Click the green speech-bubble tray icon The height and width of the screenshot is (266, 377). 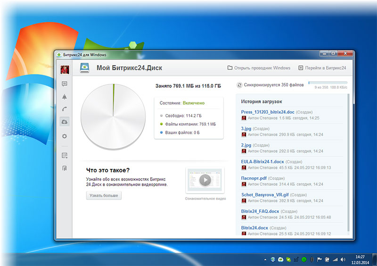pos(288,259)
